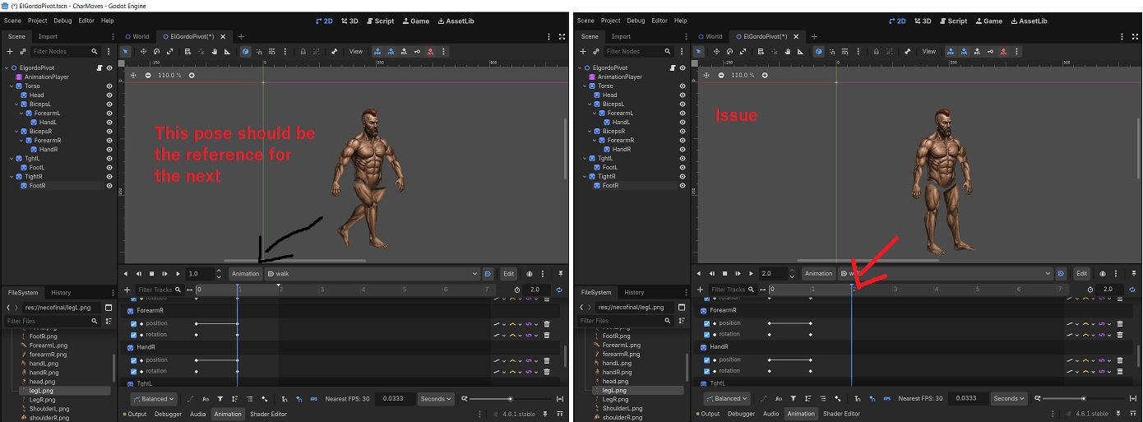
Task: Switch to the World scene tab in right window
Action: (710, 36)
